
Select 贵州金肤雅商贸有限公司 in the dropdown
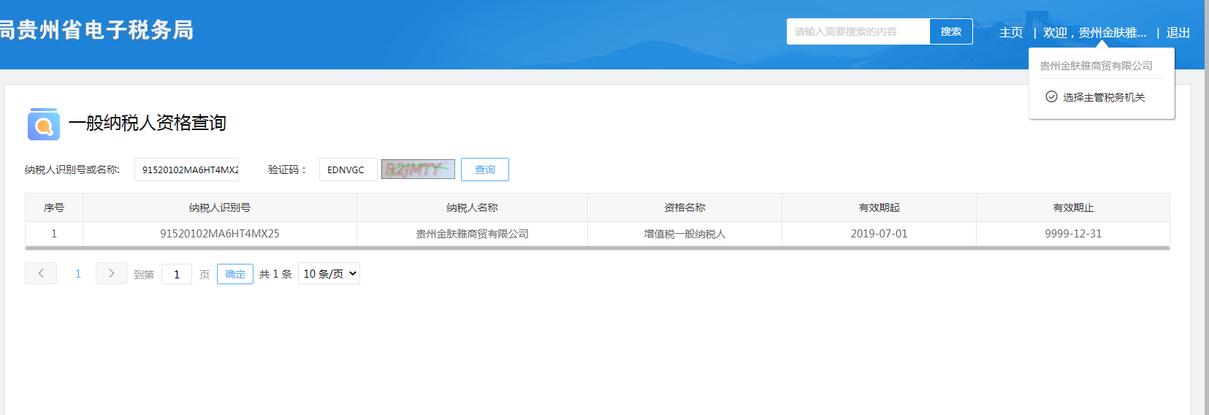pyautogui.click(x=1096, y=66)
